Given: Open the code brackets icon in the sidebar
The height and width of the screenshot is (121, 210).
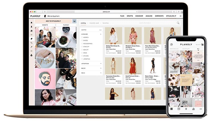Looking at the screenshot, I should click(32, 35).
